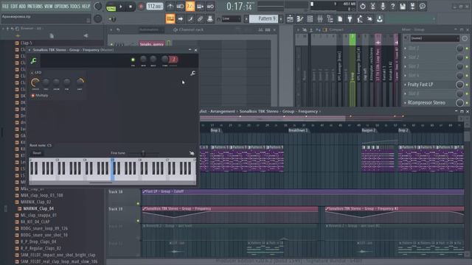Open the Browser view icon
This screenshot has width=472, height=265.
pos(330,19)
